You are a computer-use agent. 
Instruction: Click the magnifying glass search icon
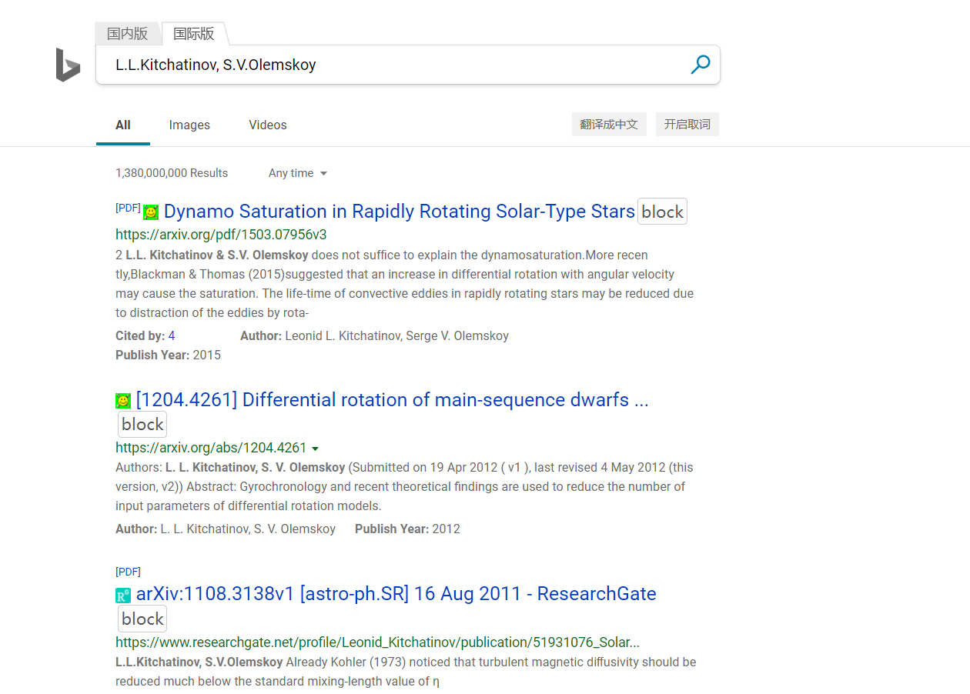pos(700,65)
